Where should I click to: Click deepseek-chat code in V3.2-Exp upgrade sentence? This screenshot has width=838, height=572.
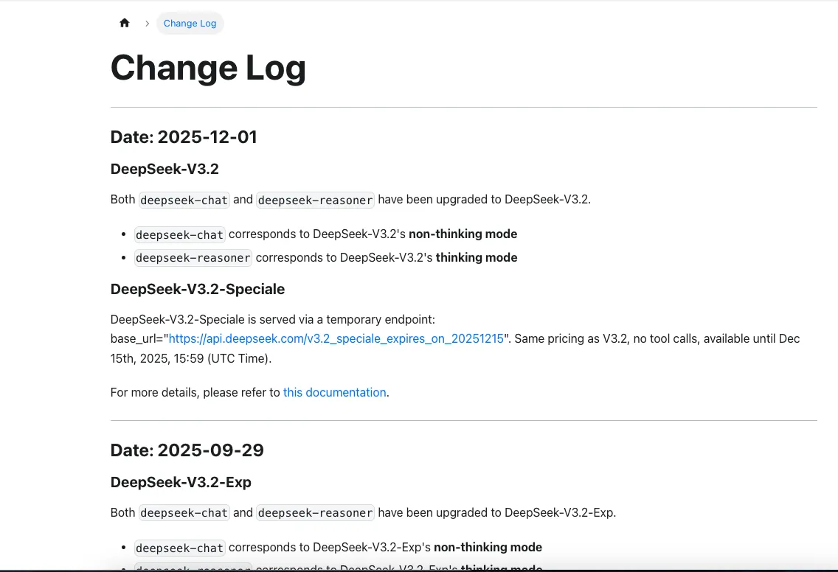184,513
